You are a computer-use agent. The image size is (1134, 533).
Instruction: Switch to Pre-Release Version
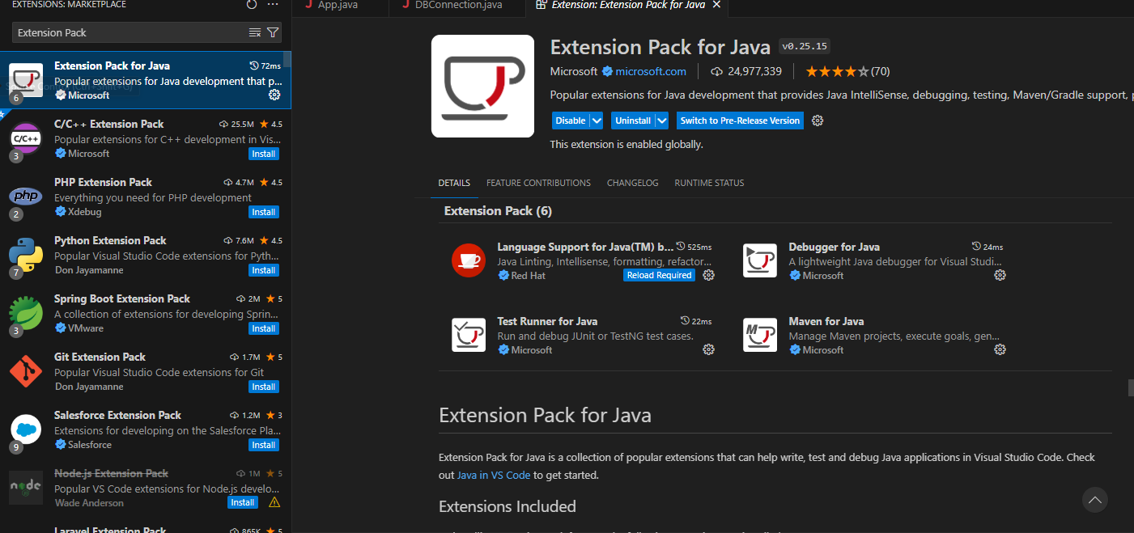coord(740,121)
